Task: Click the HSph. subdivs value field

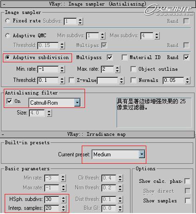Action: coord(52,200)
